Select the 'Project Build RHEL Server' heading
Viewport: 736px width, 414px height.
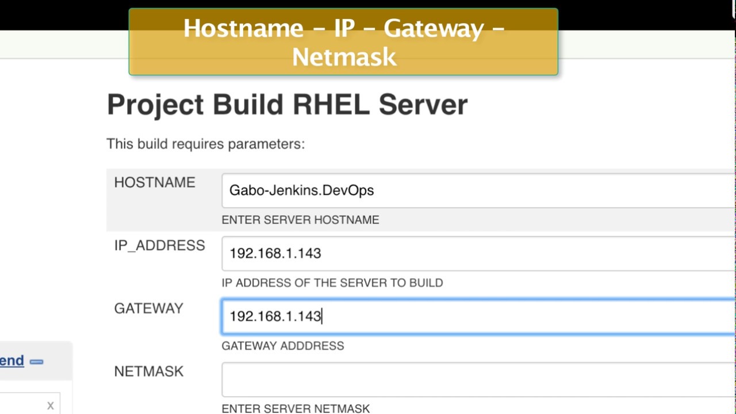tap(287, 105)
